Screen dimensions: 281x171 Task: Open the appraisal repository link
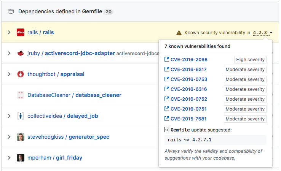point(72,74)
